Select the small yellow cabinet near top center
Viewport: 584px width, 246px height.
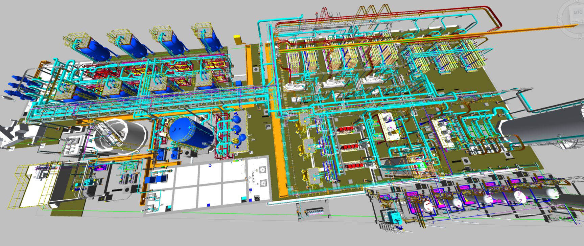pyautogui.click(x=238, y=39)
